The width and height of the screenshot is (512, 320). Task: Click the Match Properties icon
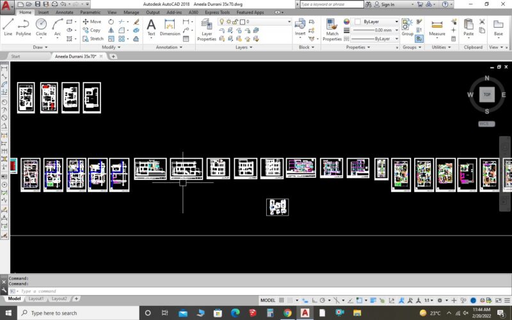click(x=332, y=29)
